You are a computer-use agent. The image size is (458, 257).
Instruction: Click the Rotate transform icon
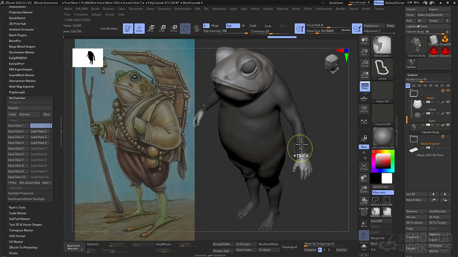174,29
